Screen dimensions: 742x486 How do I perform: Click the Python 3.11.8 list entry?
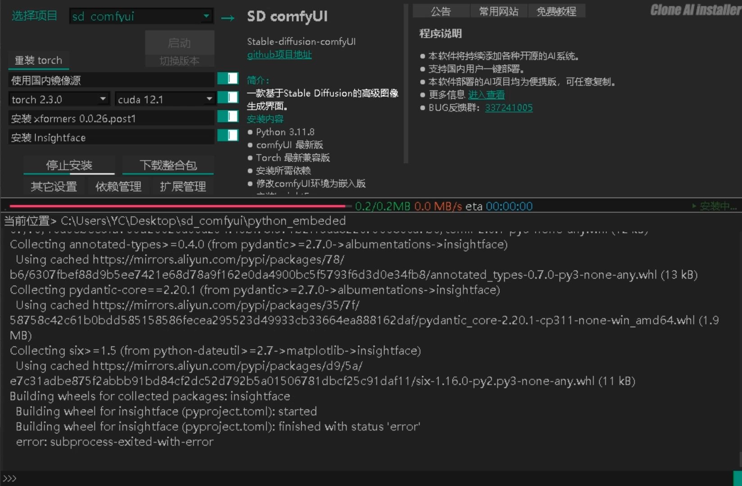click(x=285, y=132)
